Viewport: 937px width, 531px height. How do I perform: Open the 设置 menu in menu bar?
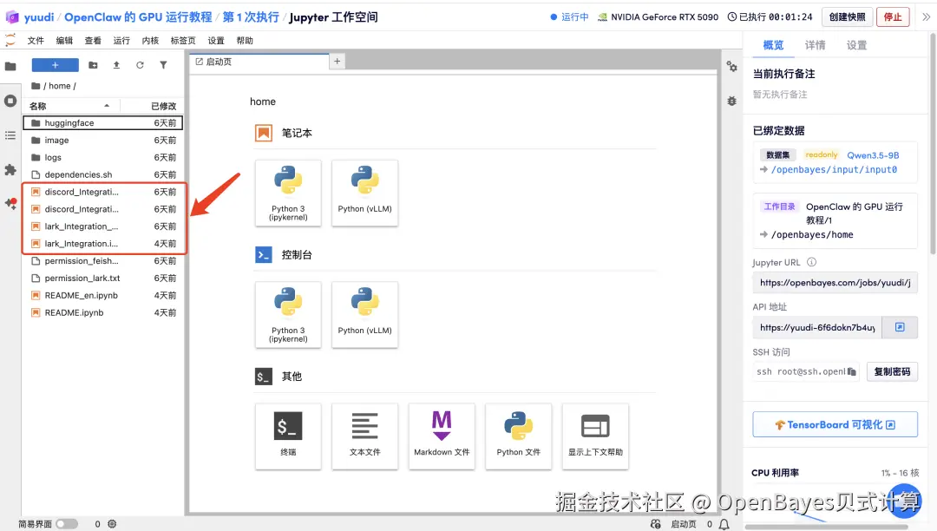[x=216, y=41]
